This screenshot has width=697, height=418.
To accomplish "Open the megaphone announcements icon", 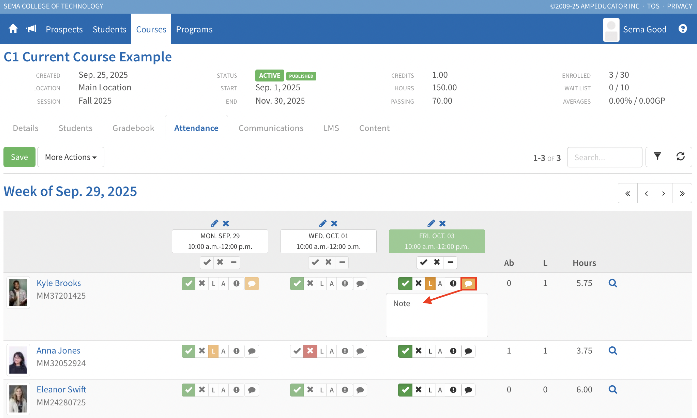I will tap(32, 29).
